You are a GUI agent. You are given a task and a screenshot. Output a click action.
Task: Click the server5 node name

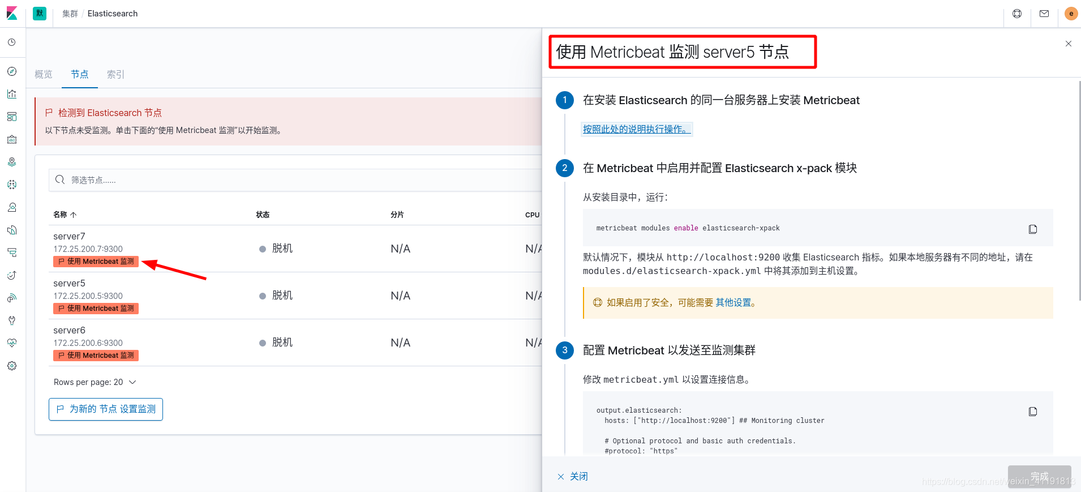click(69, 283)
